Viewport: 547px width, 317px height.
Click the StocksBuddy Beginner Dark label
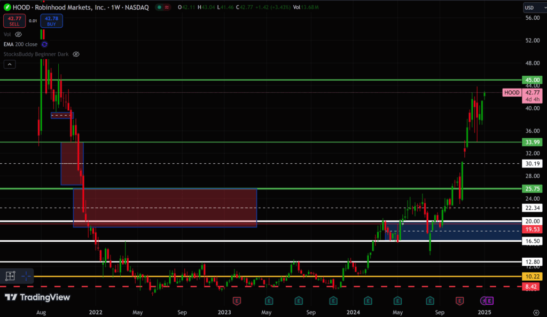pyautogui.click(x=36, y=54)
